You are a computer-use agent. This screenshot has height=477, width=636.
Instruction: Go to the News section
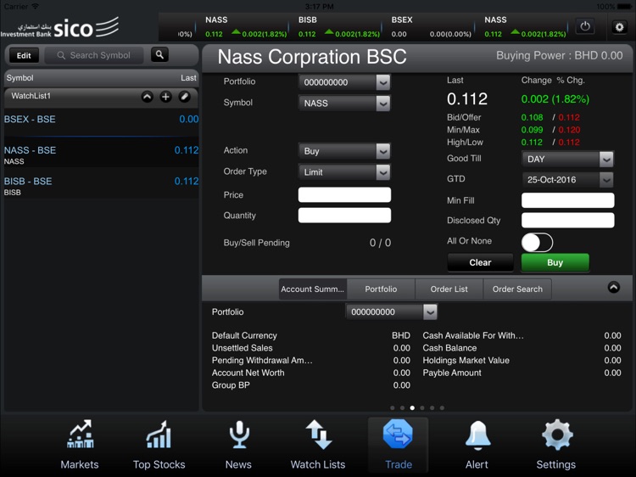(x=238, y=445)
